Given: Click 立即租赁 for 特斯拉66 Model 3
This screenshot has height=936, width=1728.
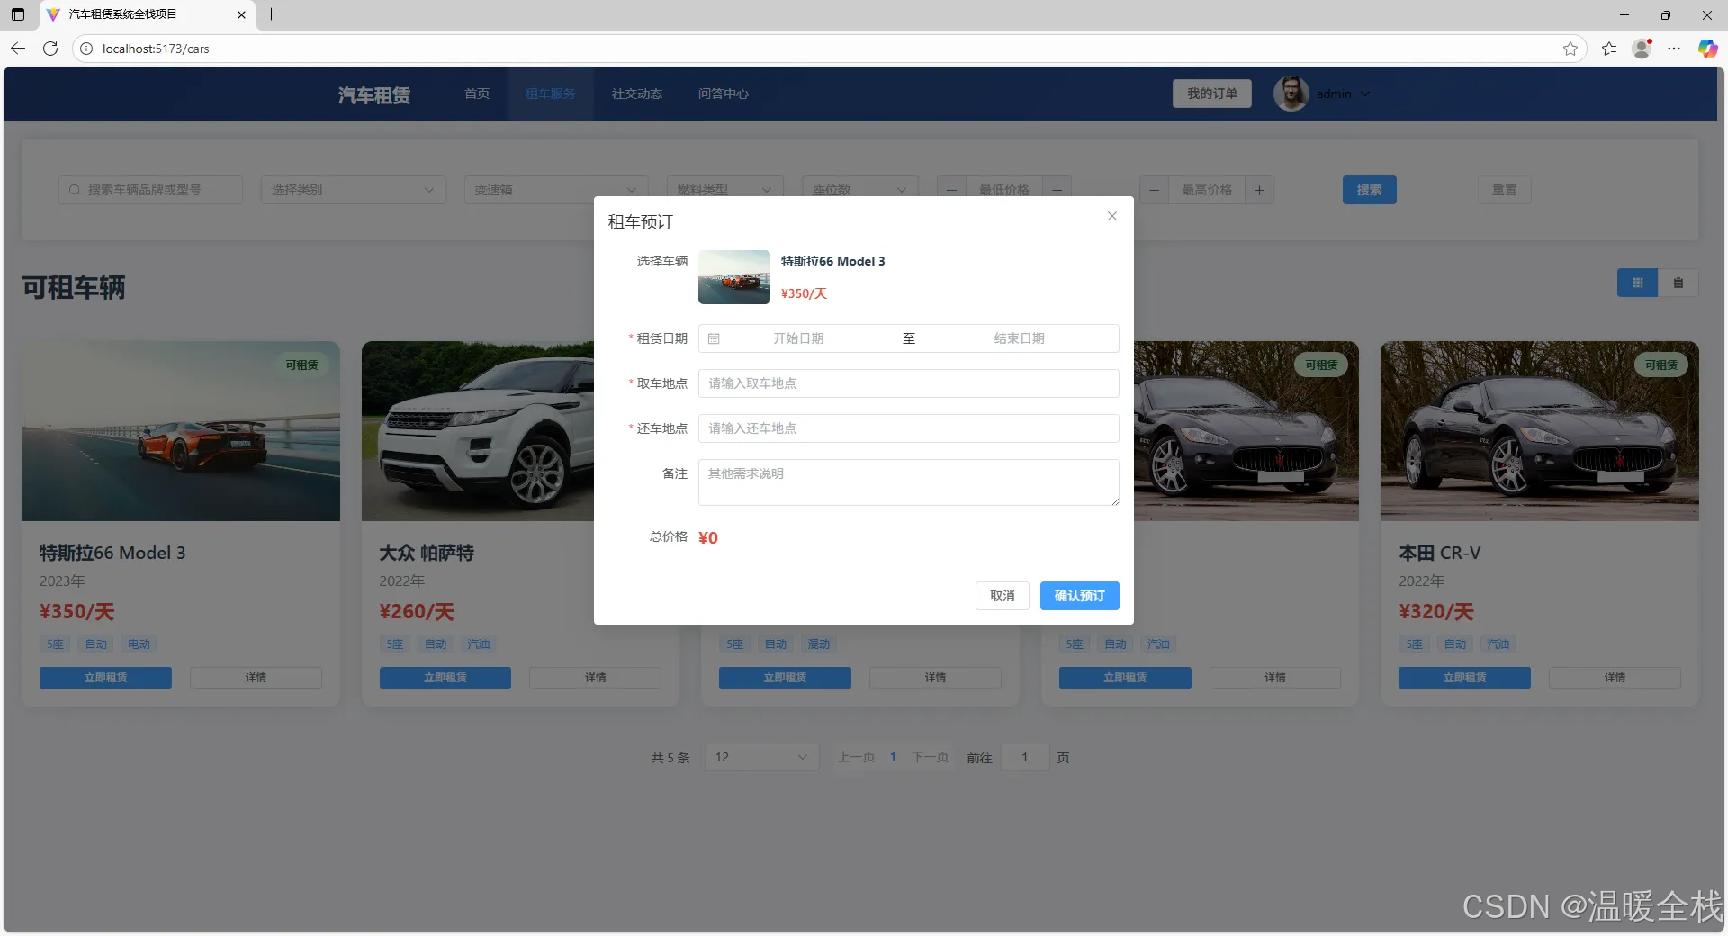Looking at the screenshot, I should (x=105, y=678).
